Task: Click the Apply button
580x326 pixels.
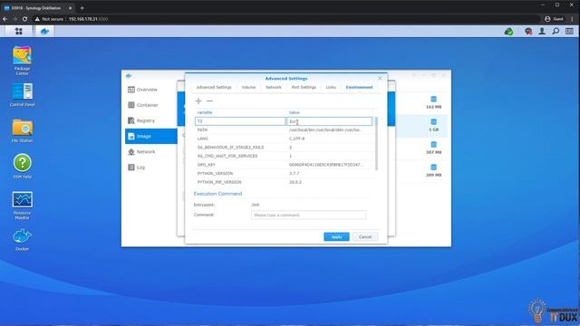Action: coord(336,236)
